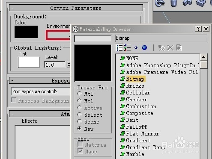Image resolution: width=212 pixels, height=159 pixels.
Task: Open the Background Color swatch
Action: click(26, 32)
